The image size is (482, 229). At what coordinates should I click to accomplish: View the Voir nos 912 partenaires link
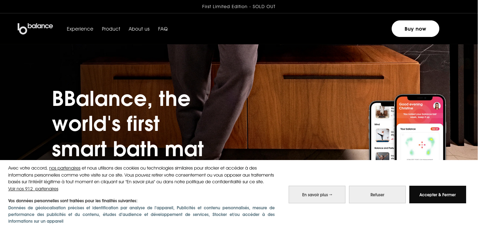click(33, 189)
